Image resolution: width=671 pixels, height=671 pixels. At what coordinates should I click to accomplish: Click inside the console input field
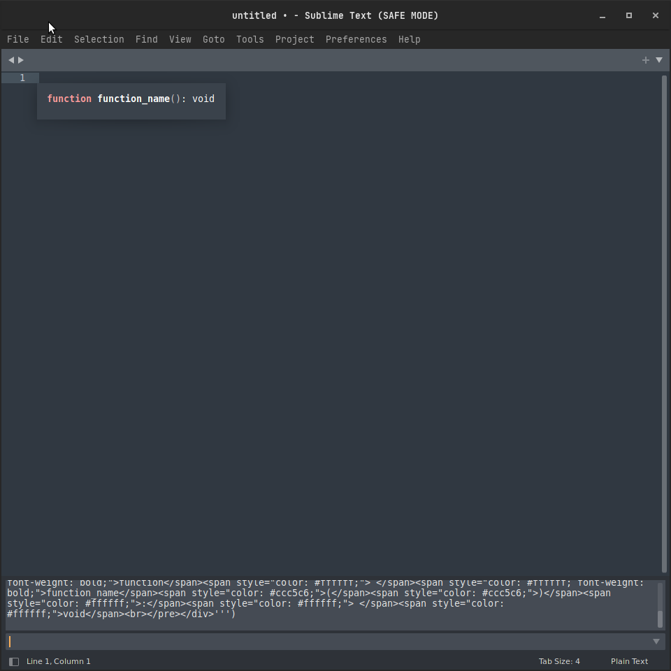click(280, 641)
